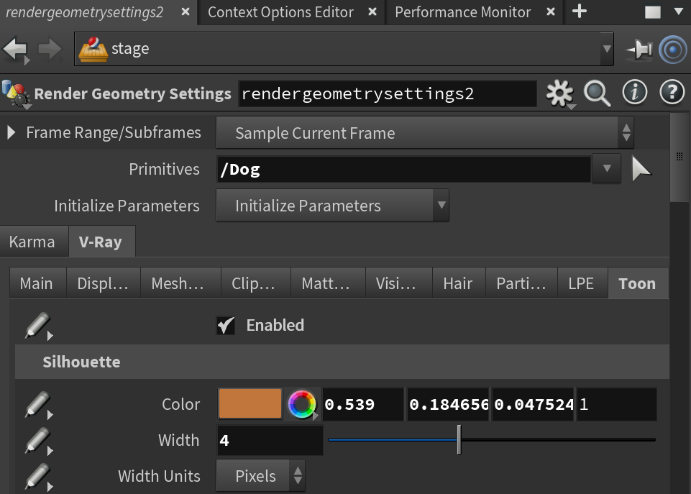
Task: Click the primitives selection arrow icon
Action: point(641,169)
